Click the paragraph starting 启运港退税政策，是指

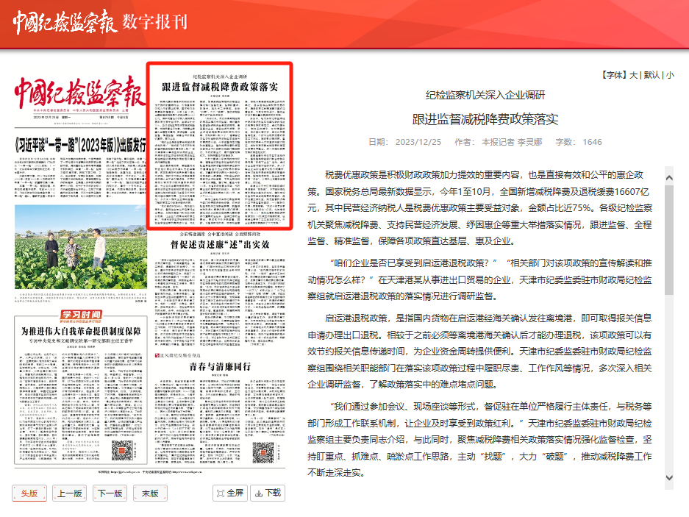tap(480, 352)
